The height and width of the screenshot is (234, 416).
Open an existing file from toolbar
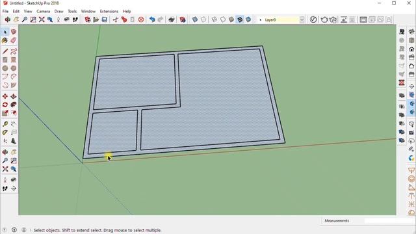[96, 19]
